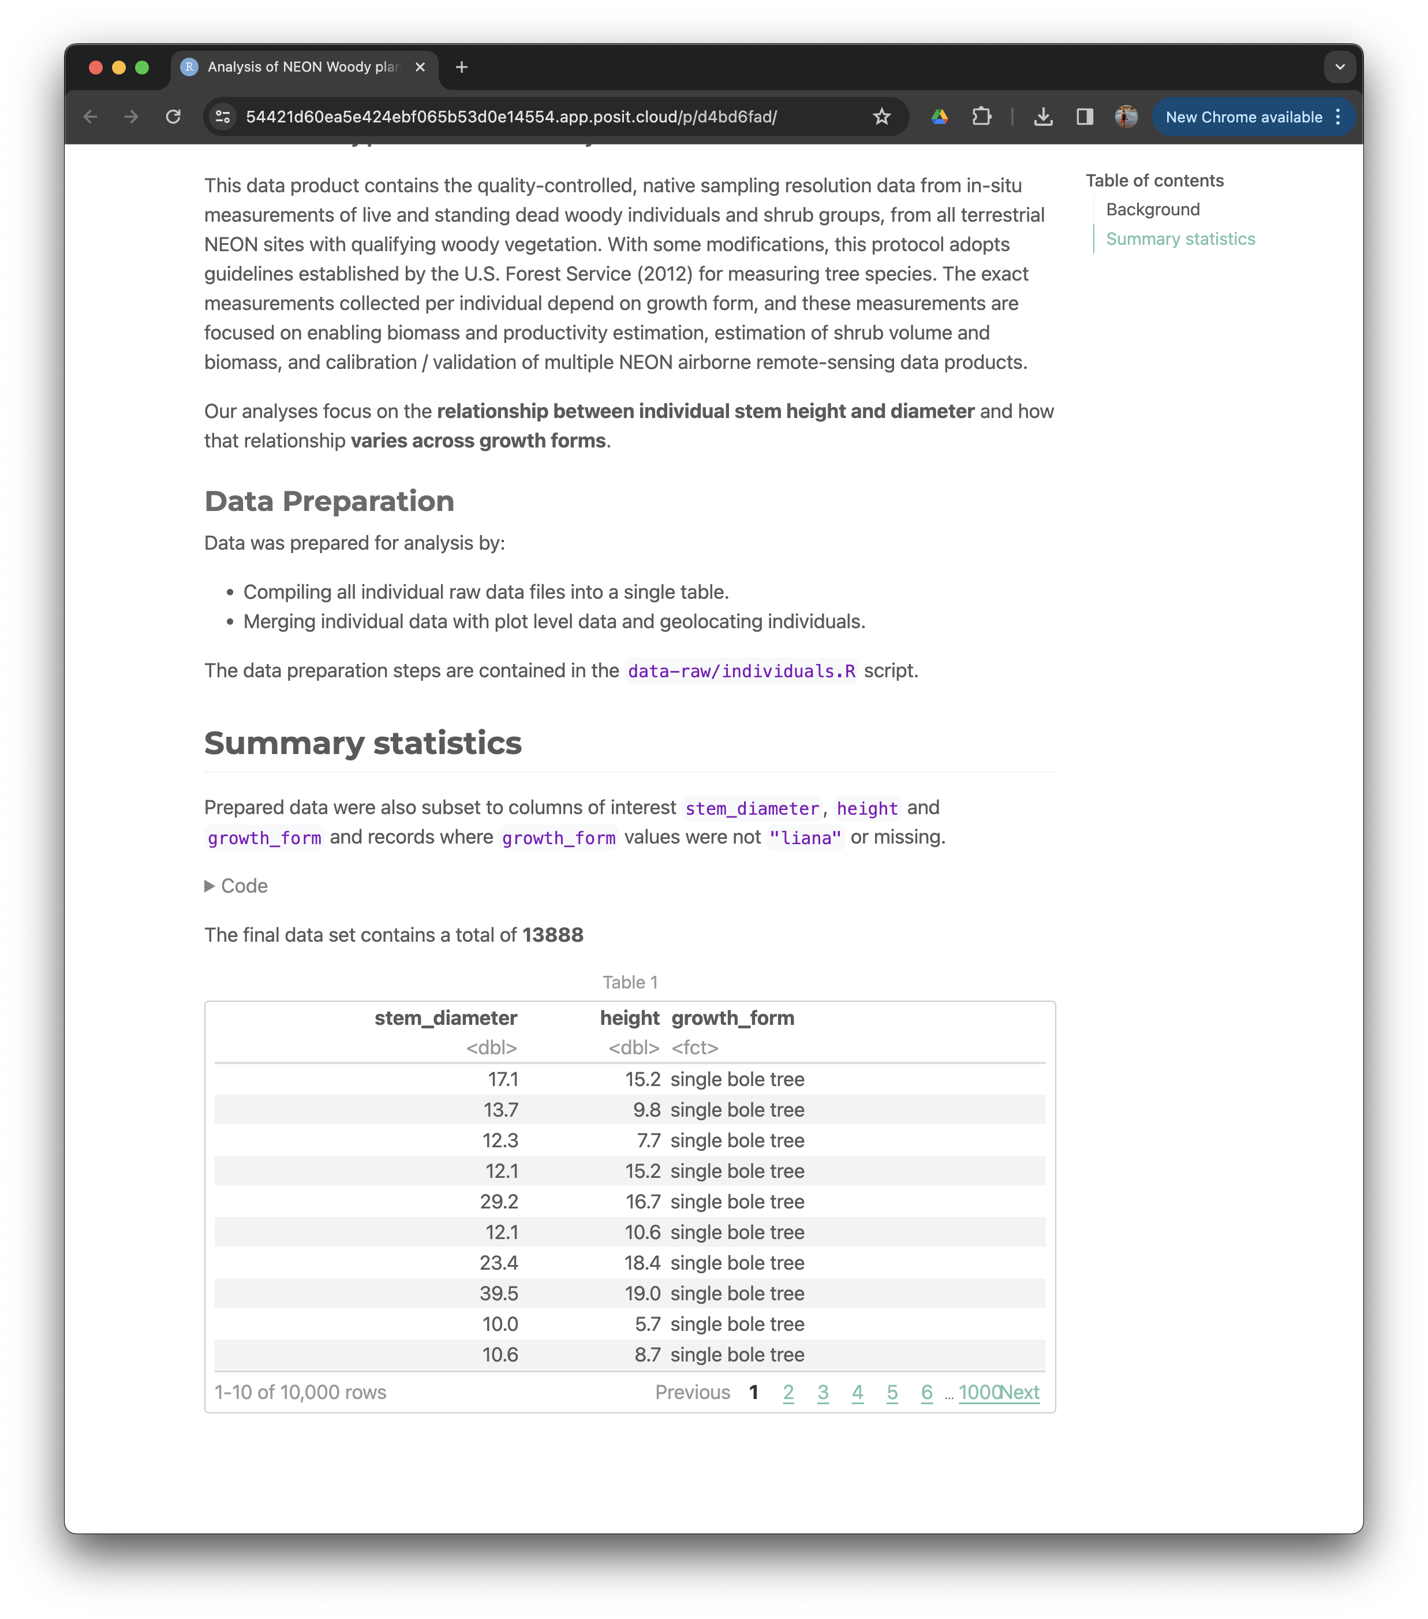Click the browser forward arrow

tap(132, 117)
